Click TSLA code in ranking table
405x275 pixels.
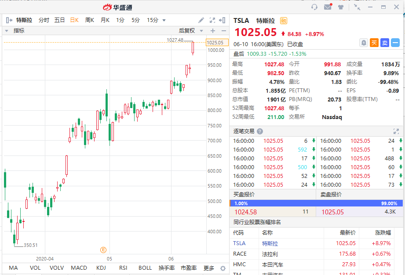[239, 243]
